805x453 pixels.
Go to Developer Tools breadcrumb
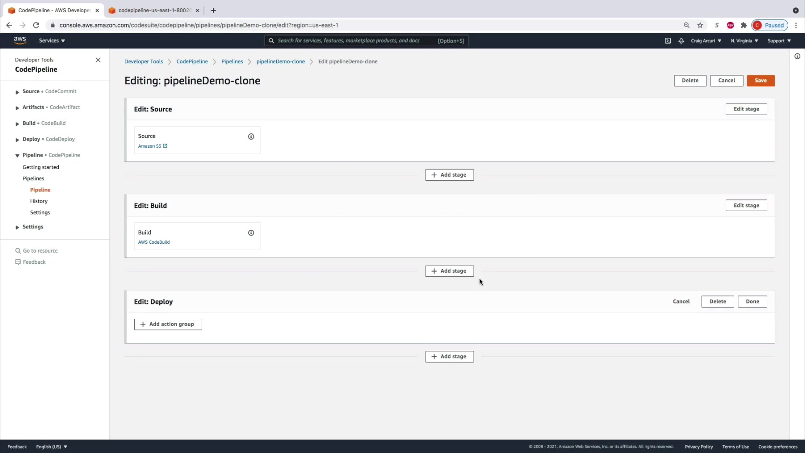click(x=143, y=62)
